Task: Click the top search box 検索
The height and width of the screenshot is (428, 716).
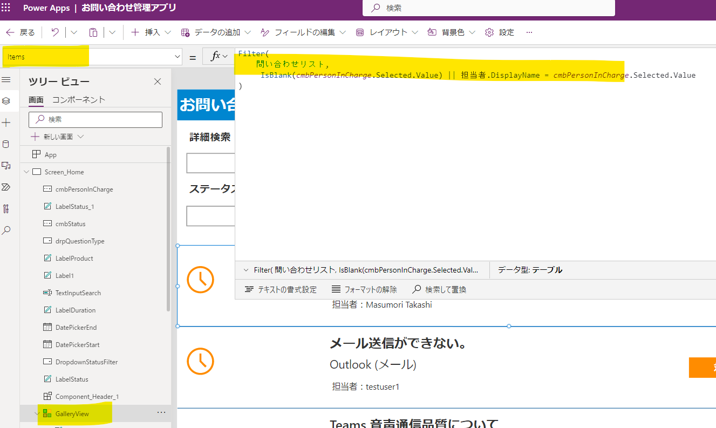Action: tap(489, 8)
